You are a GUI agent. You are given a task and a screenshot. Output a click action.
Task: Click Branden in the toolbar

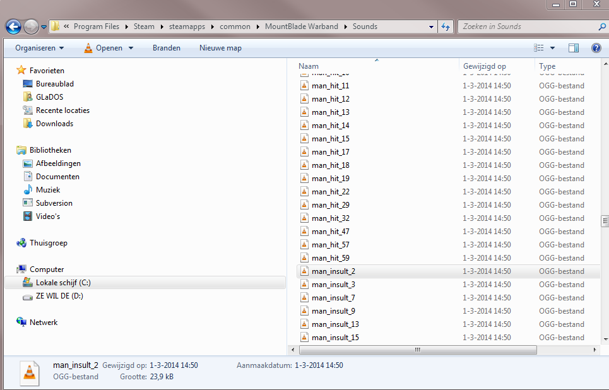(x=166, y=48)
